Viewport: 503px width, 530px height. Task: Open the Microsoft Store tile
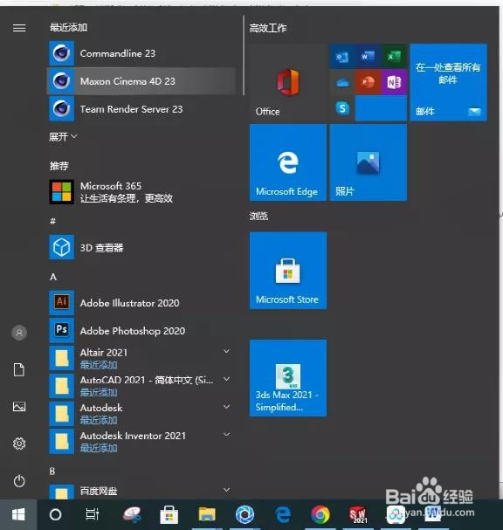click(288, 271)
